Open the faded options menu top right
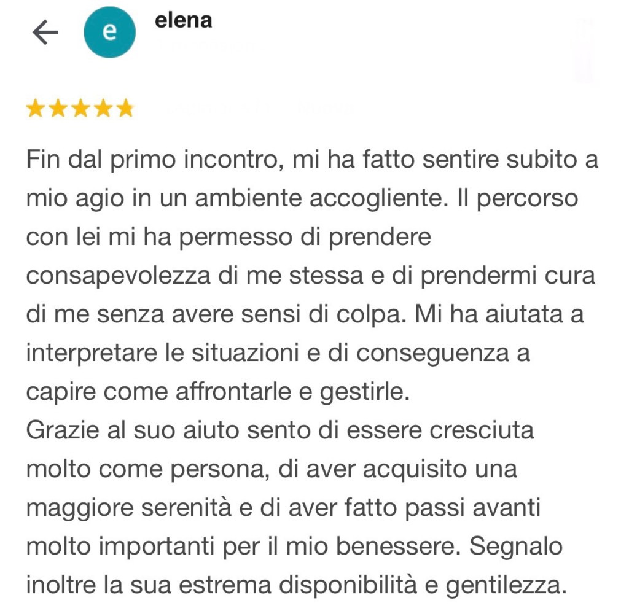This screenshot has width=629, height=611. pos(584,49)
